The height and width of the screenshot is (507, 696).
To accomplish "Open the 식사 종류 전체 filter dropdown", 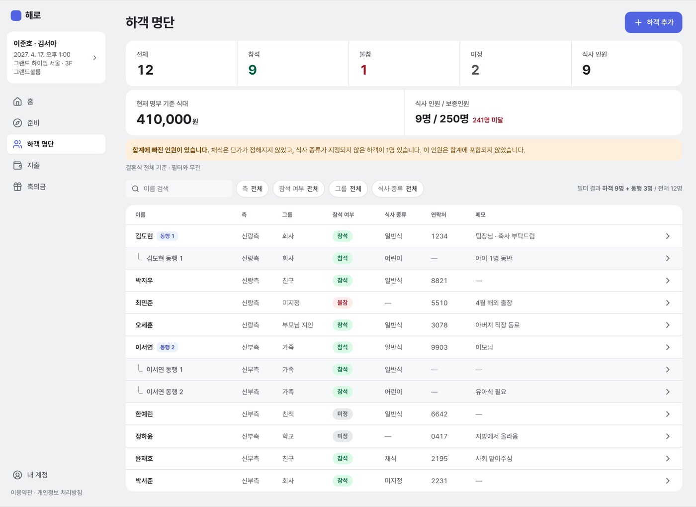I will 398,189.
